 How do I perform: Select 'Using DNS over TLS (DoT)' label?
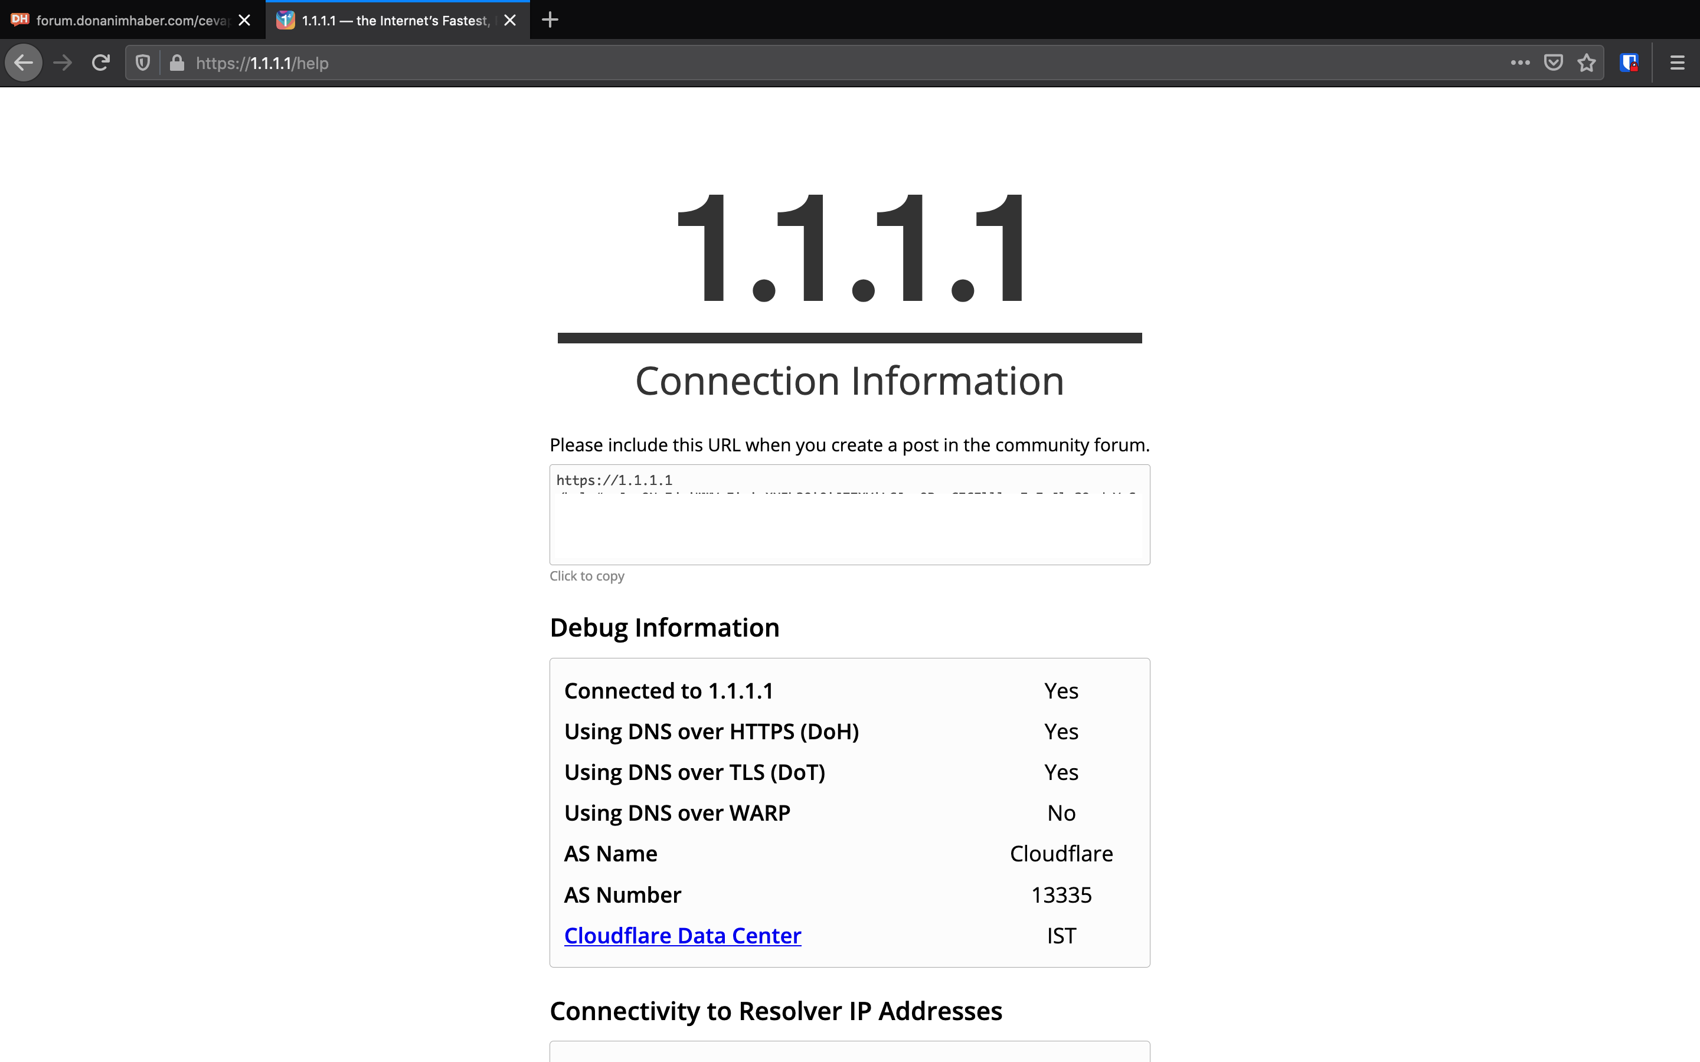695,773
